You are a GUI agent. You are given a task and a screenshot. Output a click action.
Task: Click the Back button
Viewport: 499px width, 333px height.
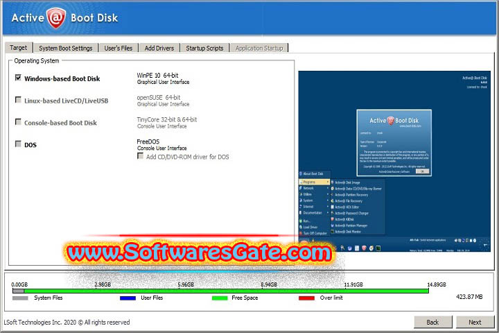pyautogui.click(x=432, y=322)
